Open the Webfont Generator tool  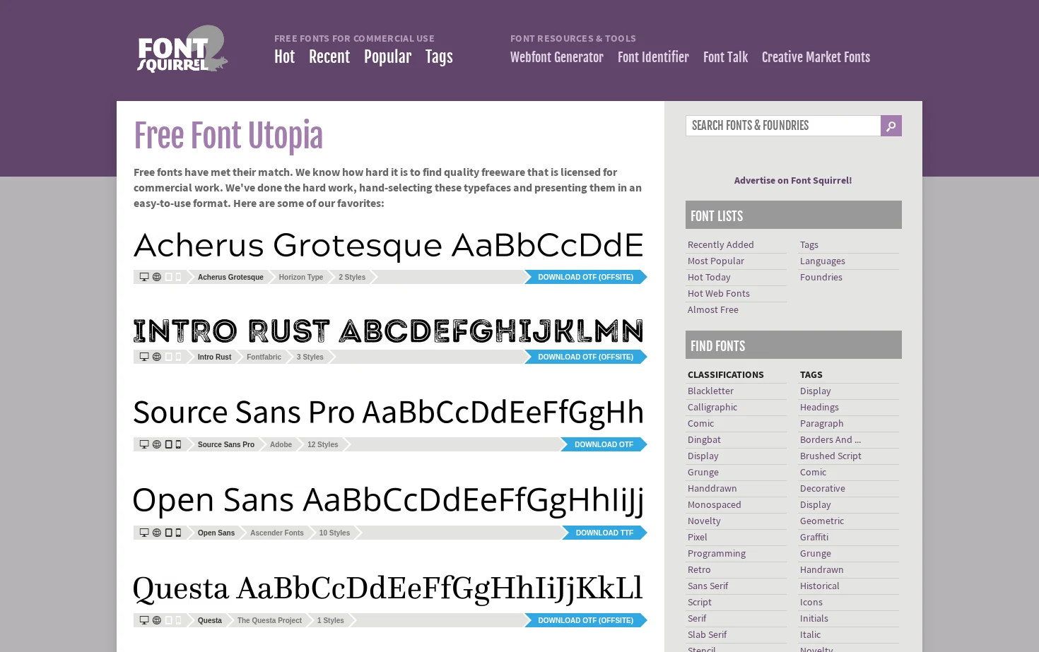(557, 57)
